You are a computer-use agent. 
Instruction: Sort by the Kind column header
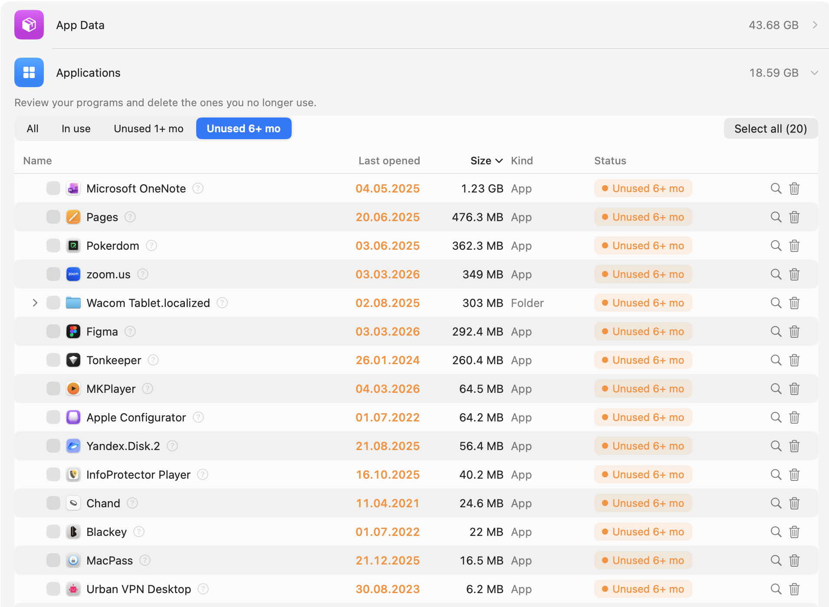(x=522, y=161)
